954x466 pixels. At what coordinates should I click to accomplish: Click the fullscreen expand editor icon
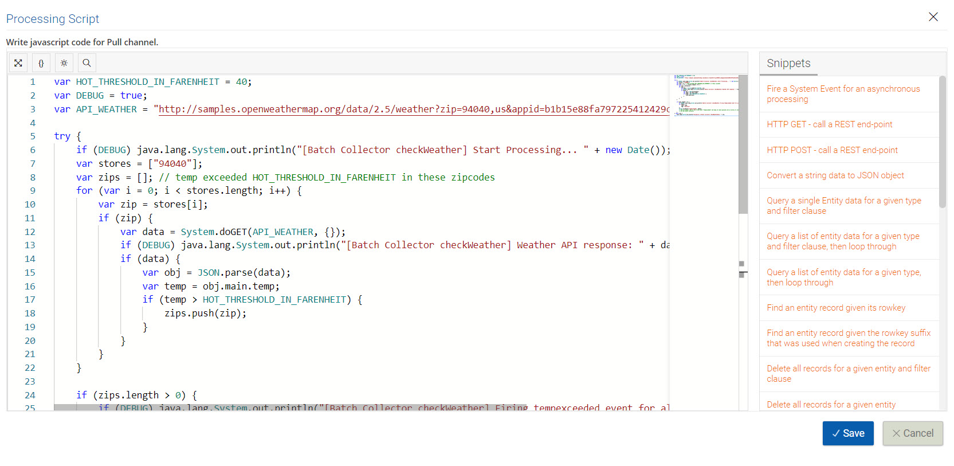tap(18, 63)
